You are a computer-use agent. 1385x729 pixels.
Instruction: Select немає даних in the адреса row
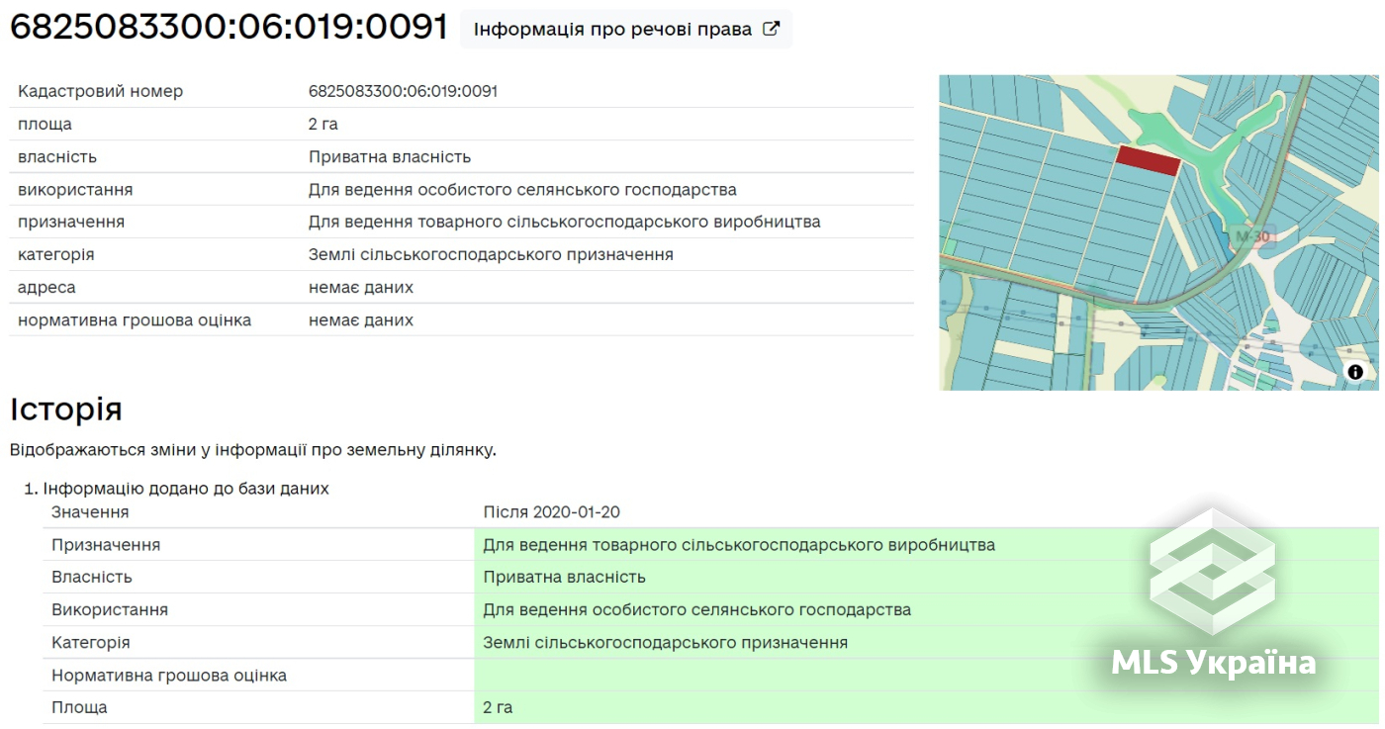pos(361,287)
